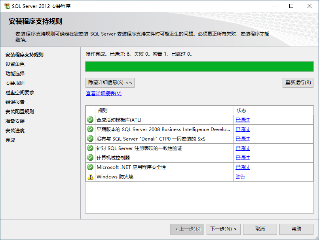Select 安装配置规则 step in sidebar

tap(20, 112)
